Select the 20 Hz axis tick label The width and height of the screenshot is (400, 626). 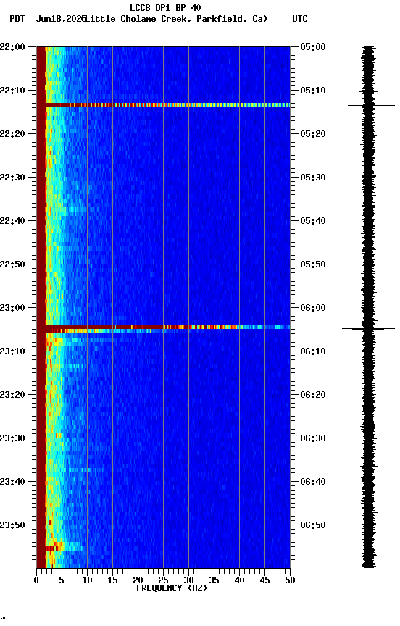pyautogui.click(x=138, y=581)
